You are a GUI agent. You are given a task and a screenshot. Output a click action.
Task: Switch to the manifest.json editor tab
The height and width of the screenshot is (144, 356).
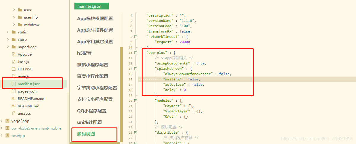tap(92, 6)
